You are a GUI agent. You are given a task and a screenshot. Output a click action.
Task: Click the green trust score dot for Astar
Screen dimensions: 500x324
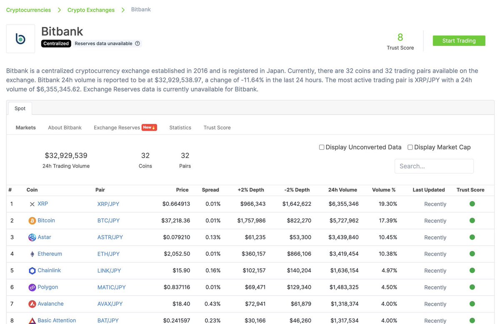tap(472, 237)
